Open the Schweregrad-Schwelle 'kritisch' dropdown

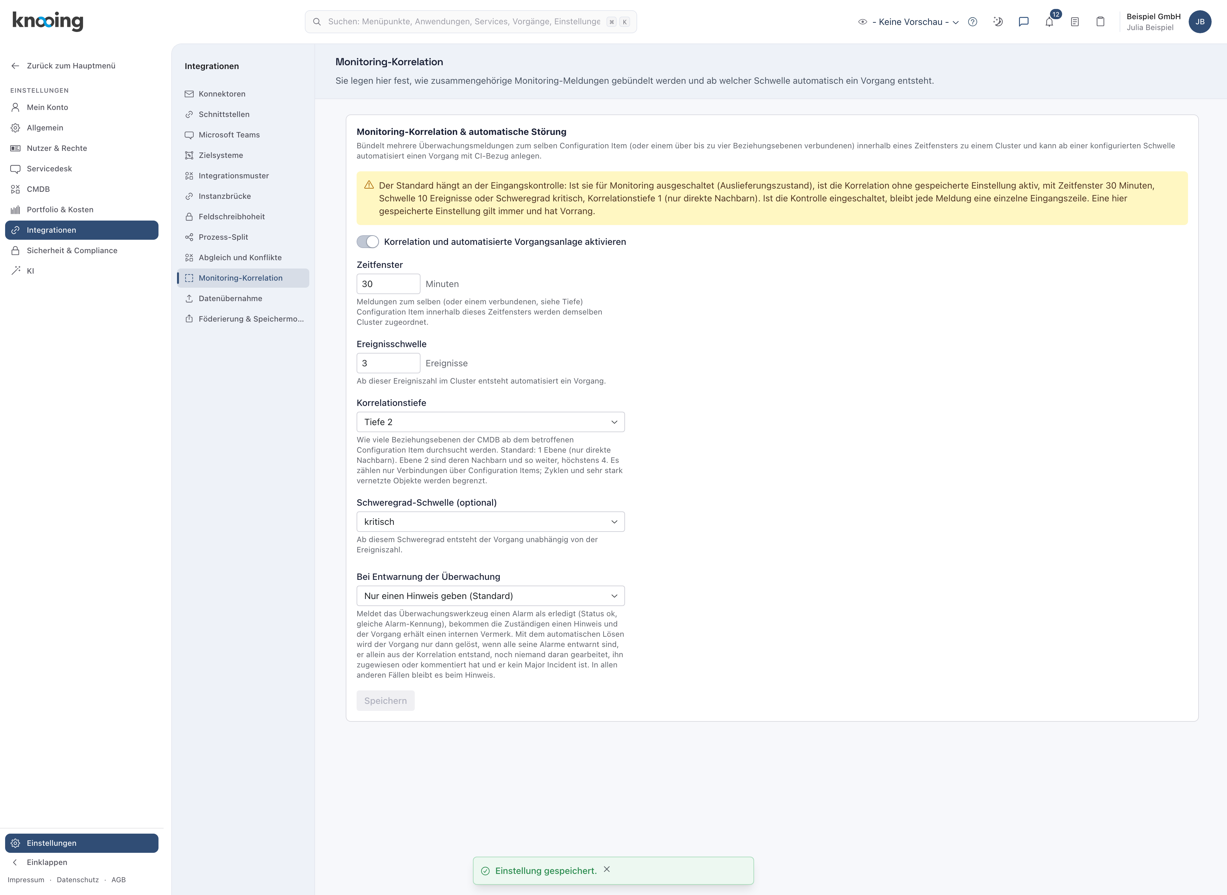click(x=490, y=522)
